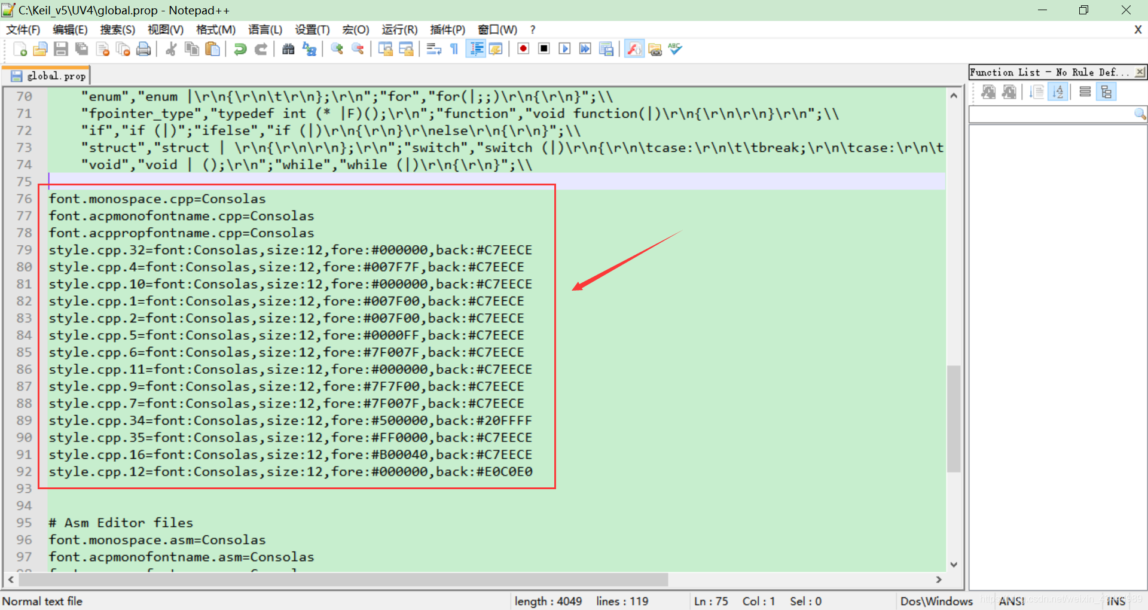Click the ABC spell-check toolbar icon
Screen dimensions: 1148x610
click(675, 49)
